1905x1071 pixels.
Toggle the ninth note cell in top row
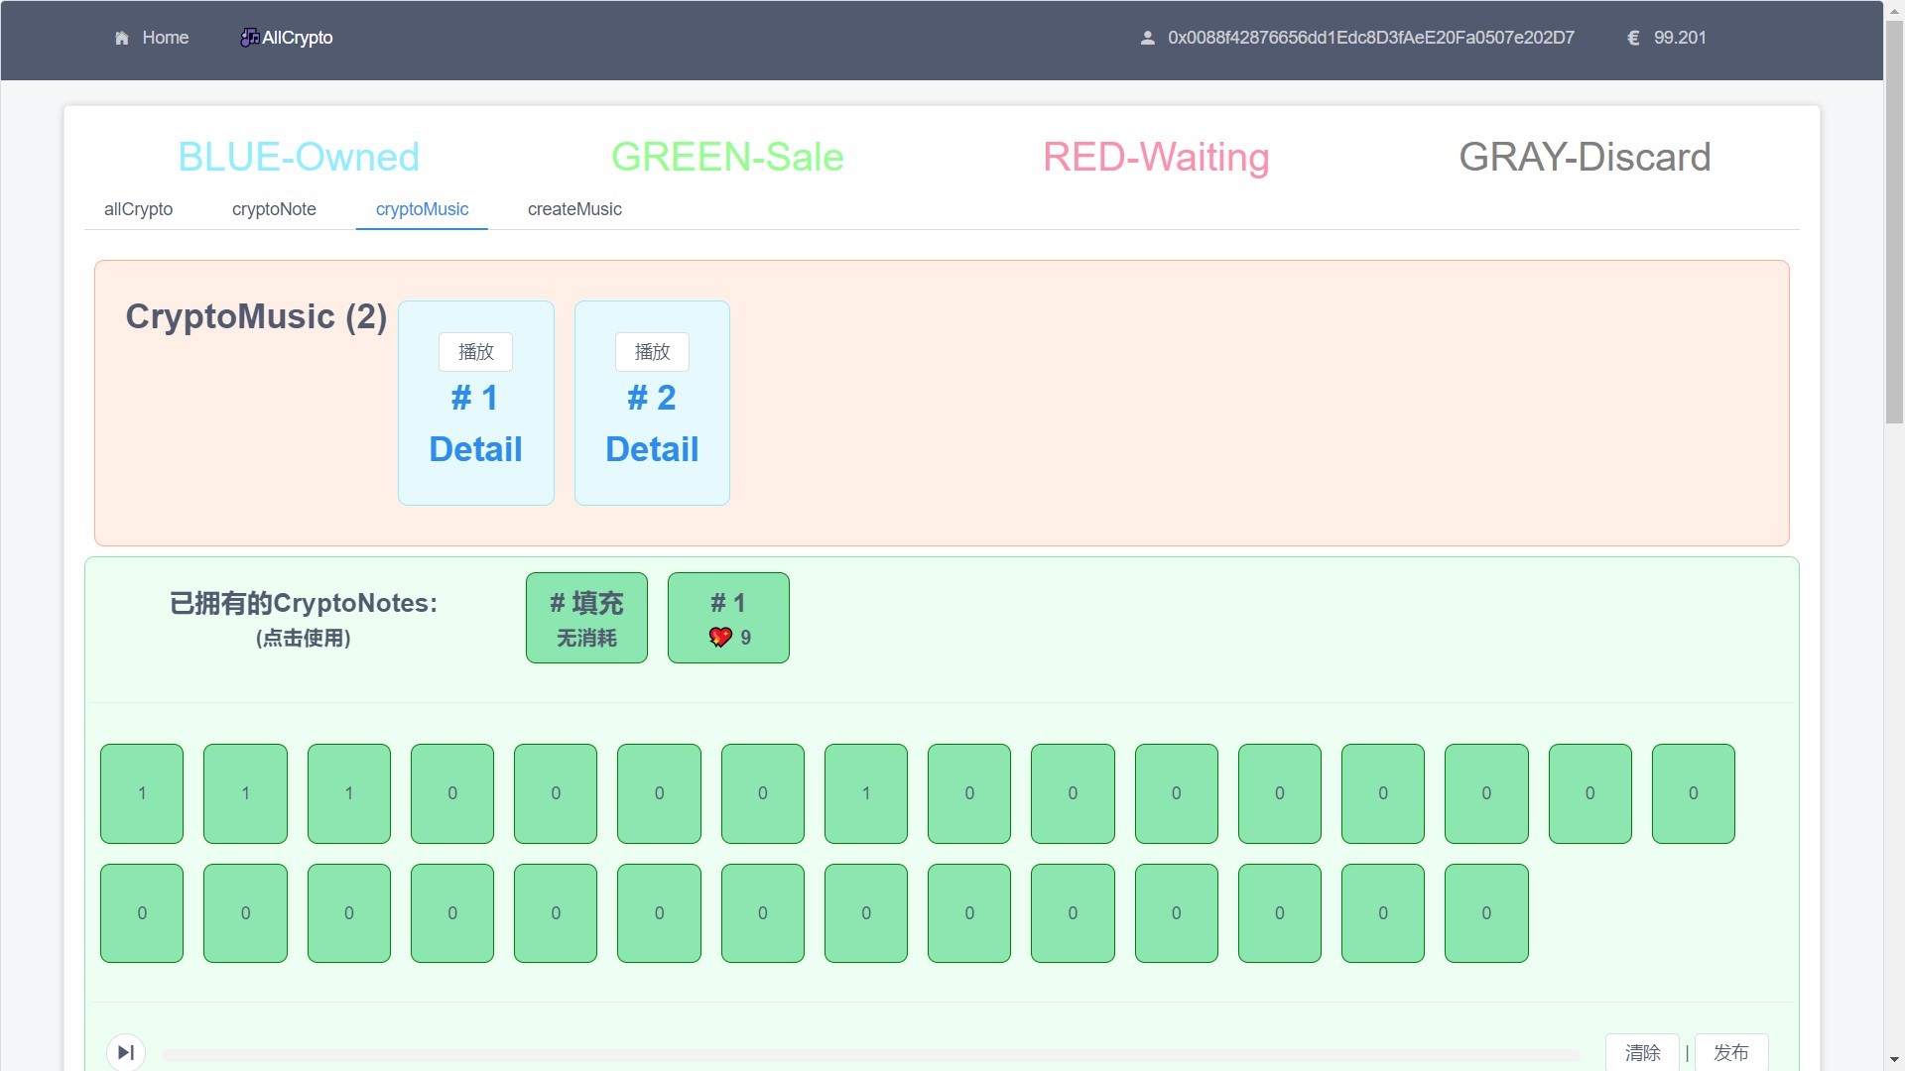click(x=969, y=793)
